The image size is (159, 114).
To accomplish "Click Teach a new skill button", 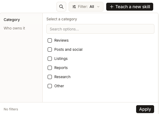I will (130, 7).
